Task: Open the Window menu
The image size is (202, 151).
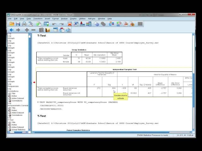Action: coord(101,19)
